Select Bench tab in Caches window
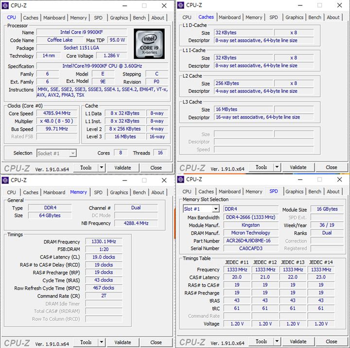This screenshot has height=348, width=350. tap(315, 17)
